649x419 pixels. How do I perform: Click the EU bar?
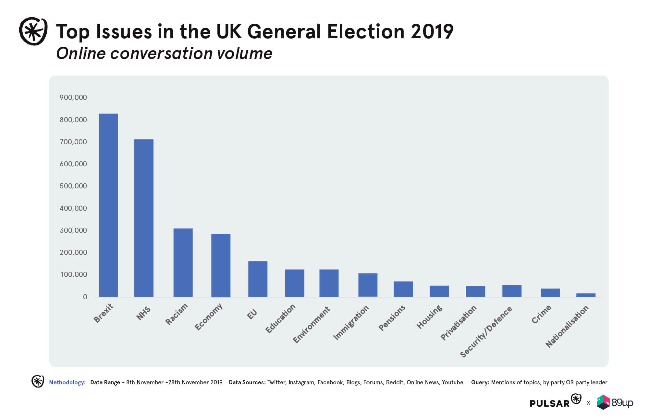tap(258, 279)
